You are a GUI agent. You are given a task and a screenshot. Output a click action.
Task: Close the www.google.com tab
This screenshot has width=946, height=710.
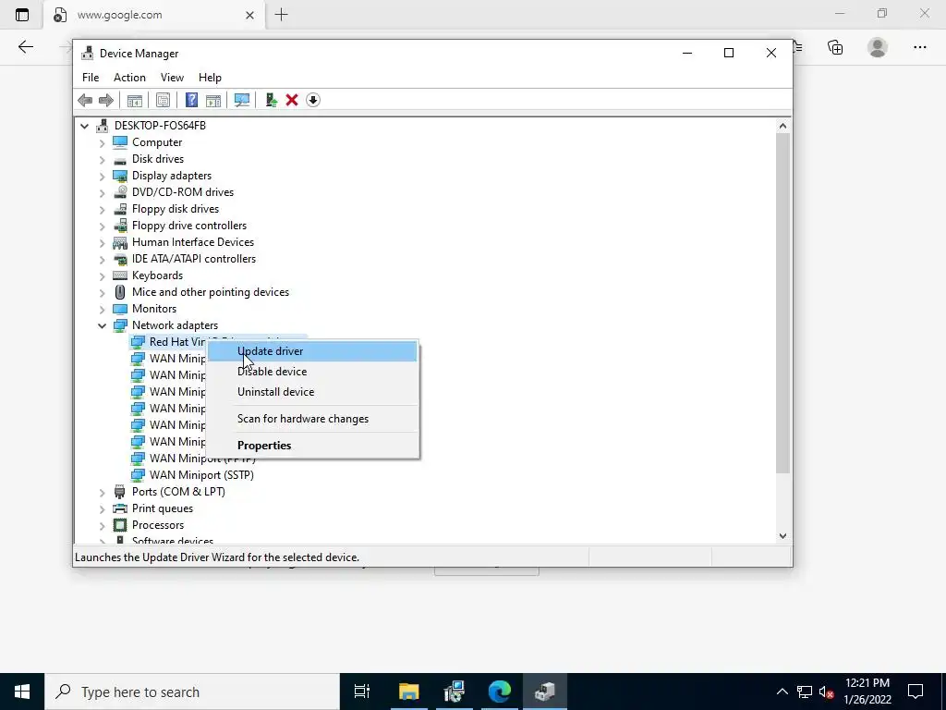[249, 15]
